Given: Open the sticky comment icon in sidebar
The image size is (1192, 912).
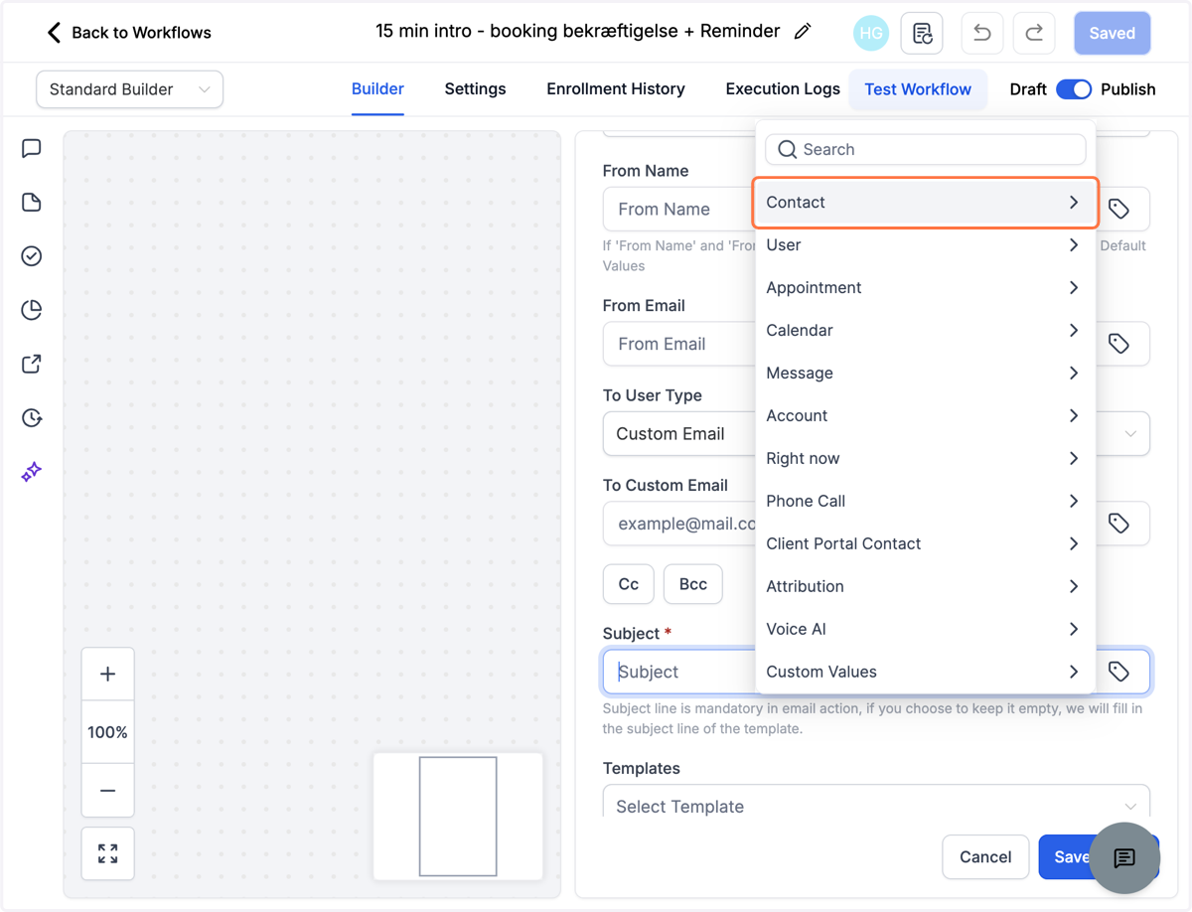Looking at the screenshot, I should coord(32,149).
